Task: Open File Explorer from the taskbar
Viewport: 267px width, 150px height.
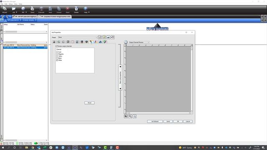Action: [27, 147]
